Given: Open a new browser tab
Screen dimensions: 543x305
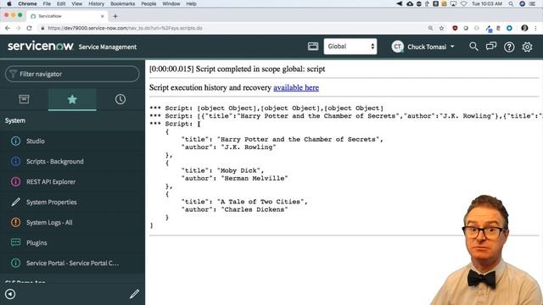Looking at the screenshot, I should coord(115,16).
